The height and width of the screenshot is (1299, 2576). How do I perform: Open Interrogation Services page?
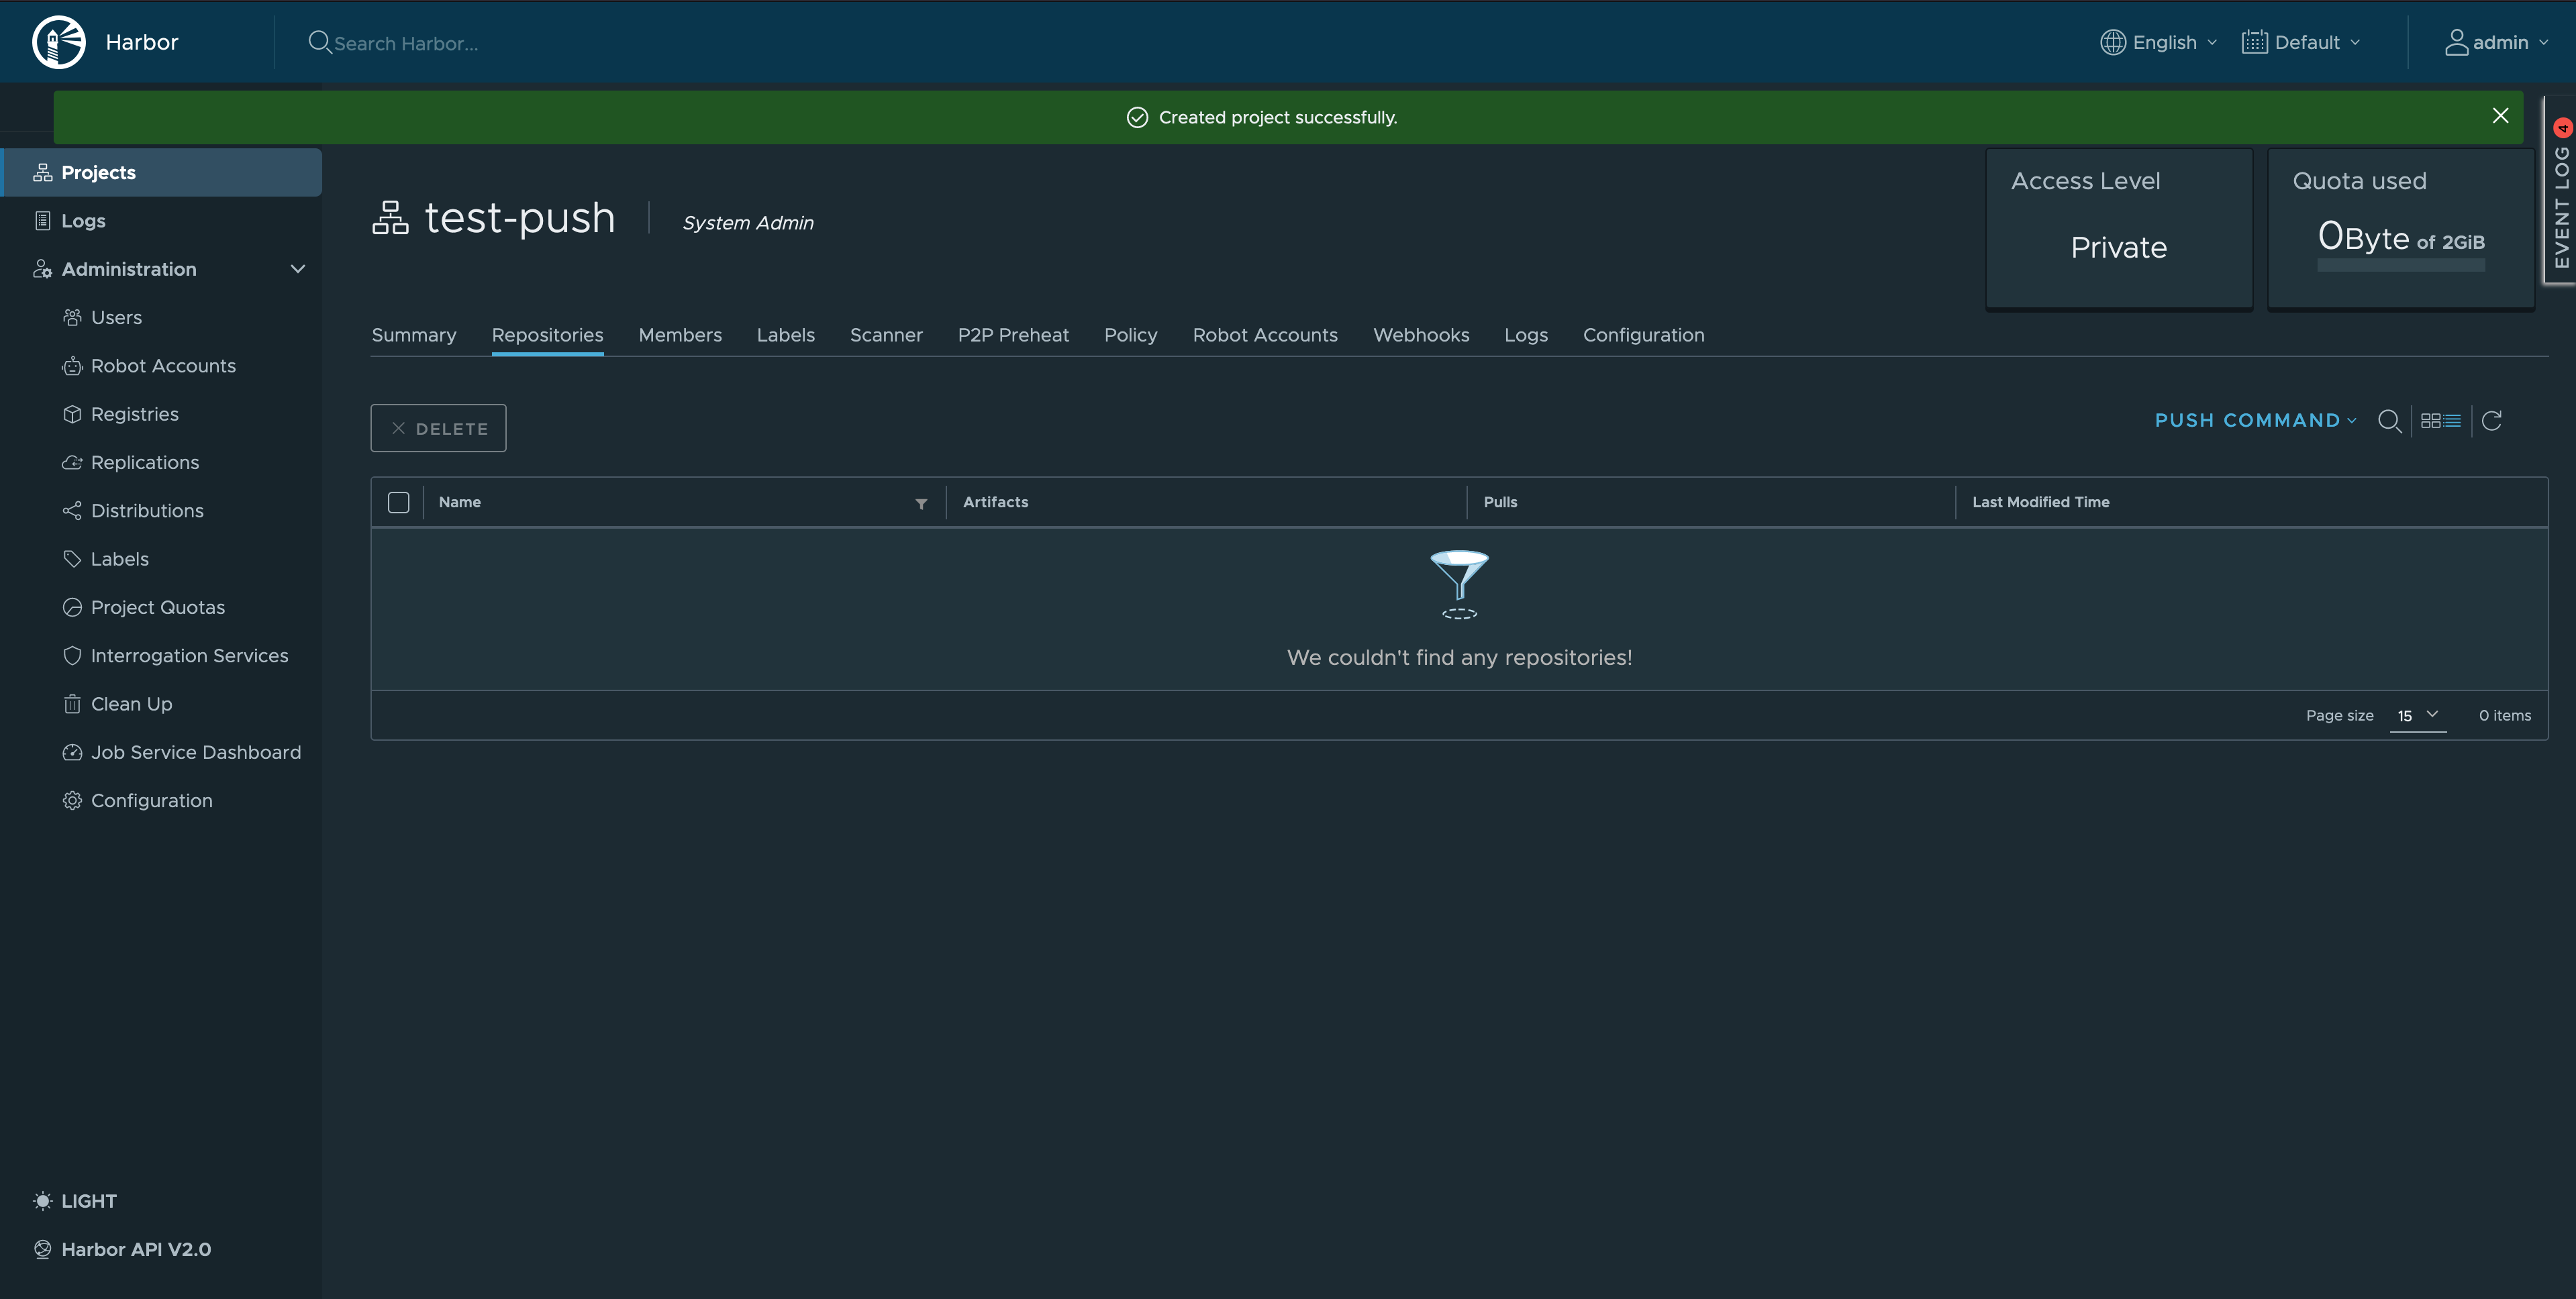tap(189, 656)
